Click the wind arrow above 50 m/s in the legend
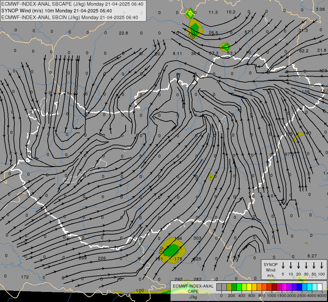Viewport: 328px width, 302px height. (314, 265)
